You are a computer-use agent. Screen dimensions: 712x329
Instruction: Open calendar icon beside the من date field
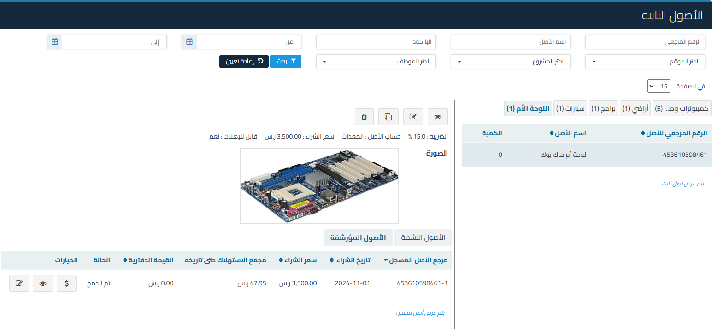(x=189, y=42)
